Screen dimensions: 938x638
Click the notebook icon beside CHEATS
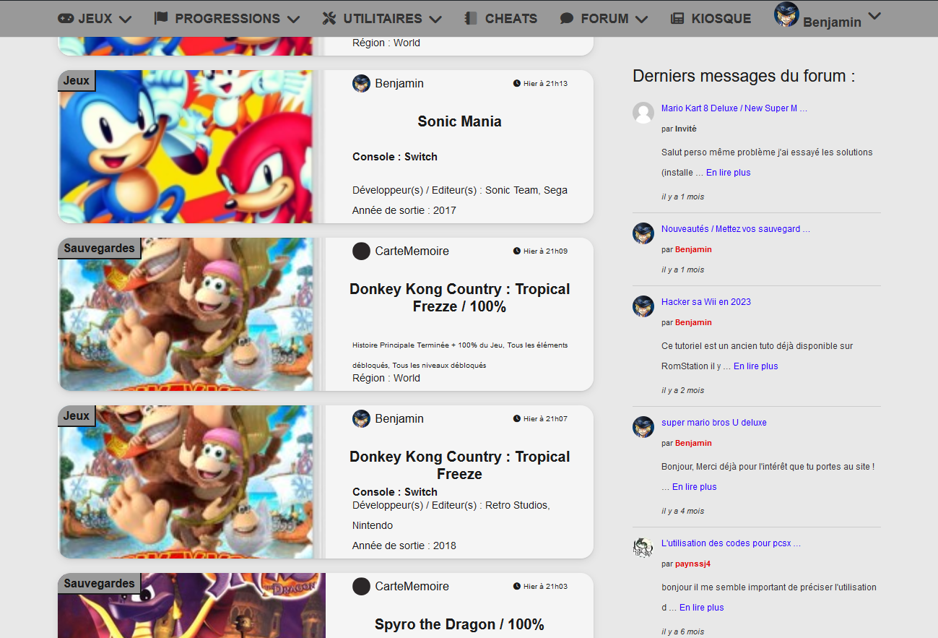click(x=471, y=19)
